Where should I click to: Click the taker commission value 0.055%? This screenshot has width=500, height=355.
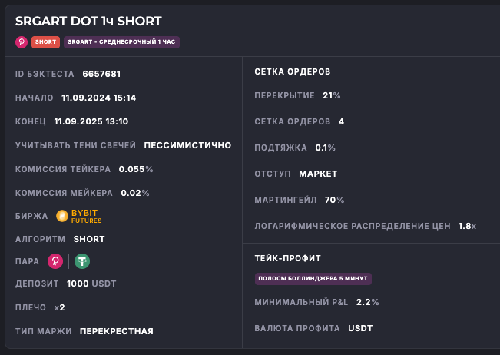pos(136,169)
